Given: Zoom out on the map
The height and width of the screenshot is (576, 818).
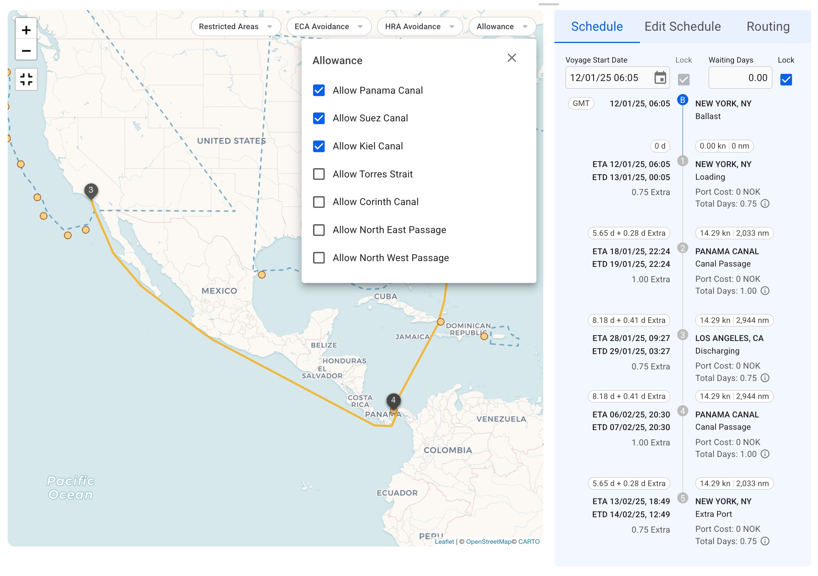Looking at the screenshot, I should pos(26,51).
